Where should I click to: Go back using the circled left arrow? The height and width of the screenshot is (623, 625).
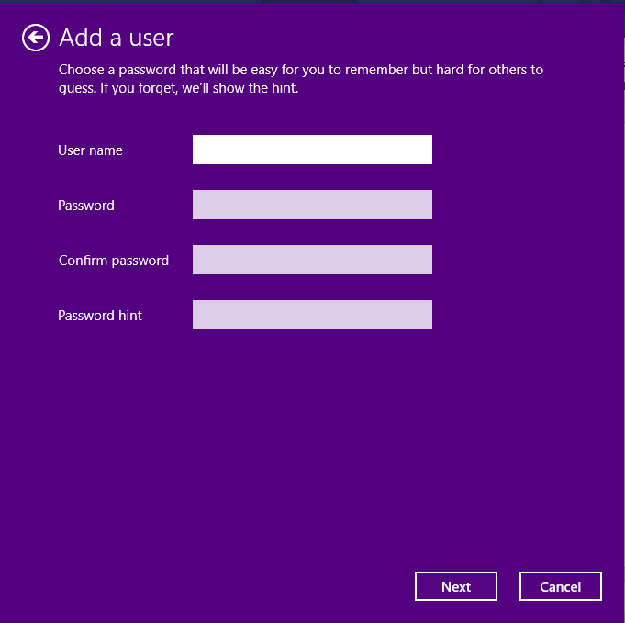pyautogui.click(x=35, y=38)
